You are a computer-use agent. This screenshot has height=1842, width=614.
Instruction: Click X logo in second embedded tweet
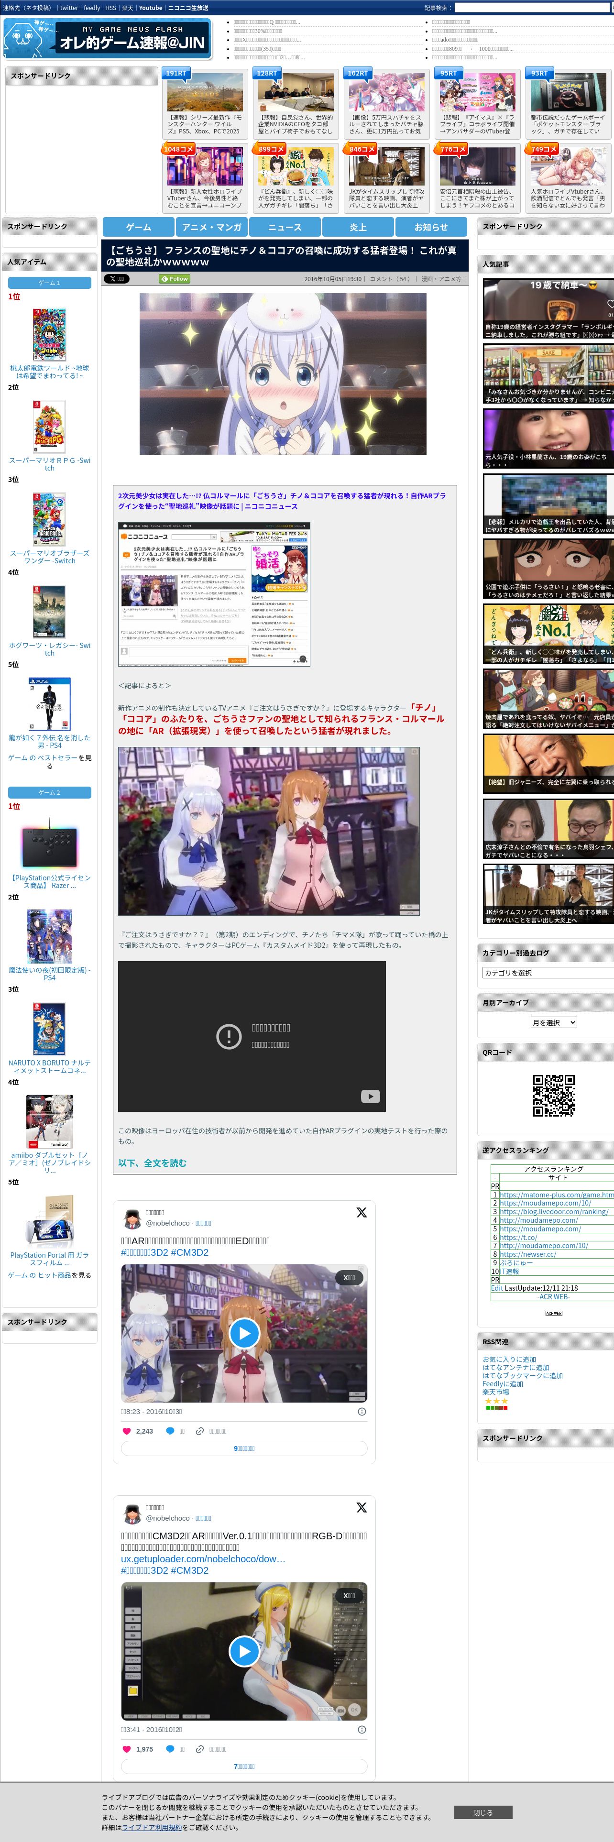[x=361, y=1507]
